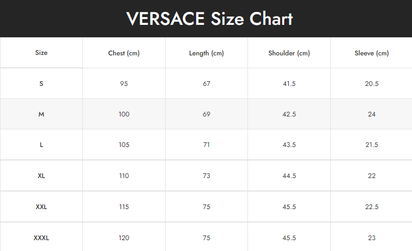Click the Length (cm) column header
412x251 pixels.
click(207, 53)
